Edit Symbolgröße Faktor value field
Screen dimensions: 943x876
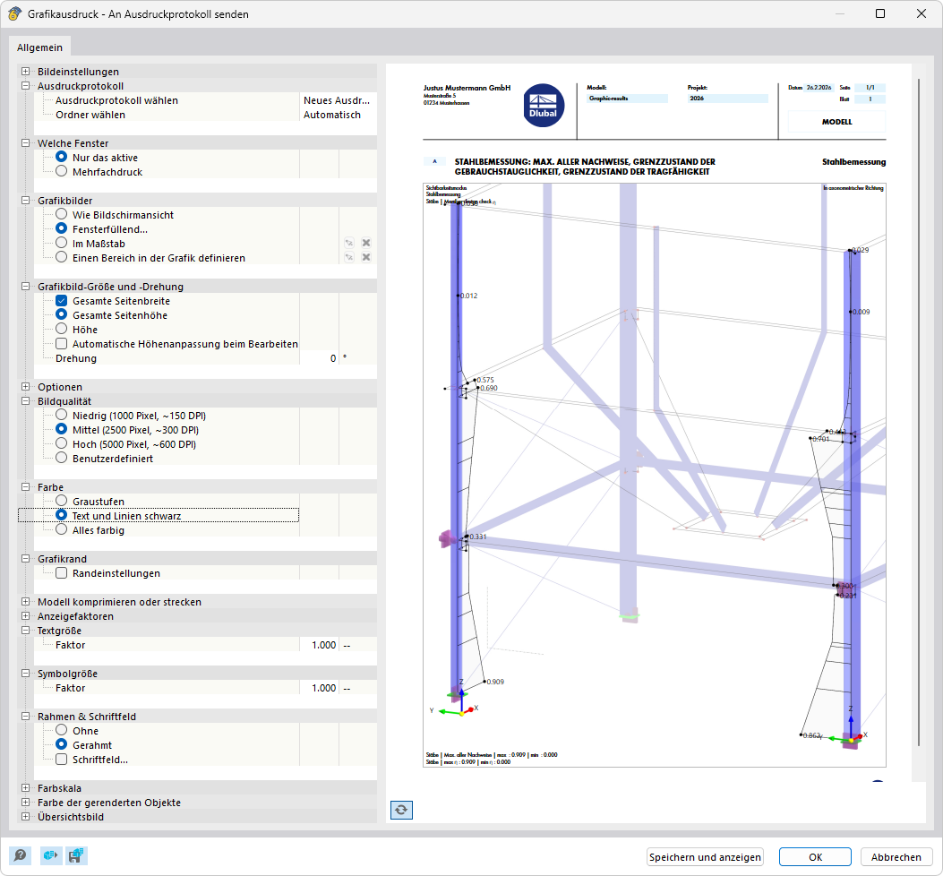click(x=319, y=688)
